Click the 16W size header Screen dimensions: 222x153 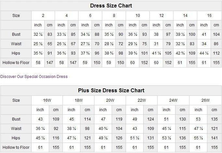(x=47, y=100)
